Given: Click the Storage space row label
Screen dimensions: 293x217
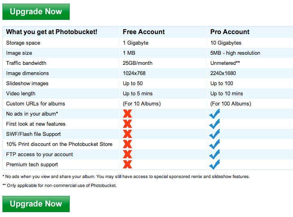Looking at the screenshot, I should (x=23, y=43).
